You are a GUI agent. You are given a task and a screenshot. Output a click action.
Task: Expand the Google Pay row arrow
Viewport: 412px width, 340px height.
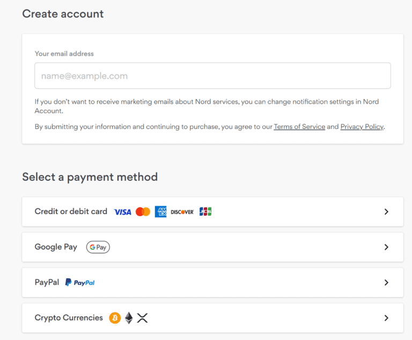[386, 247]
